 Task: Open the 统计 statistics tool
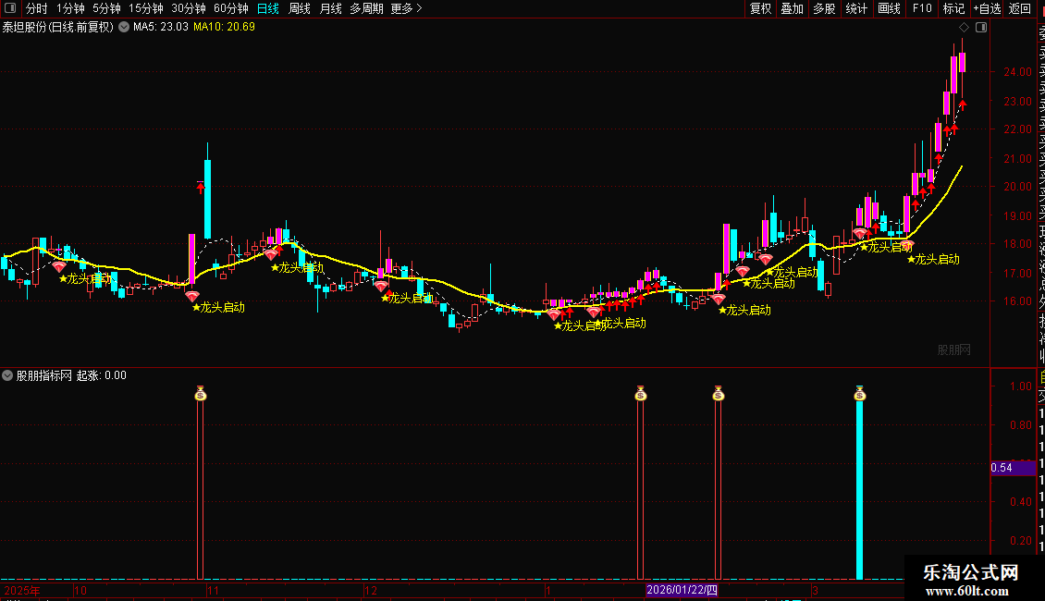click(x=856, y=8)
